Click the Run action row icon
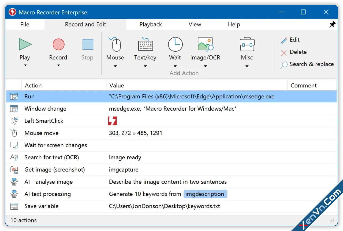 tap(14, 97)
